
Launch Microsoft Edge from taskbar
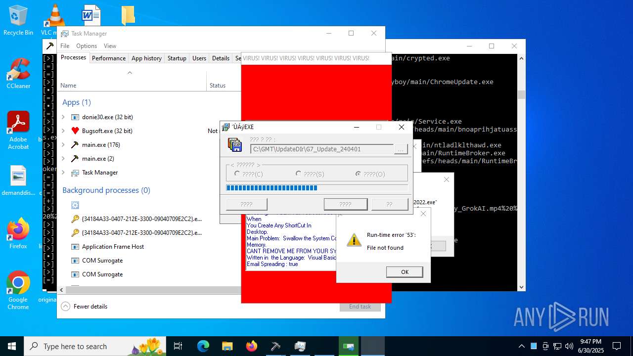203,346
